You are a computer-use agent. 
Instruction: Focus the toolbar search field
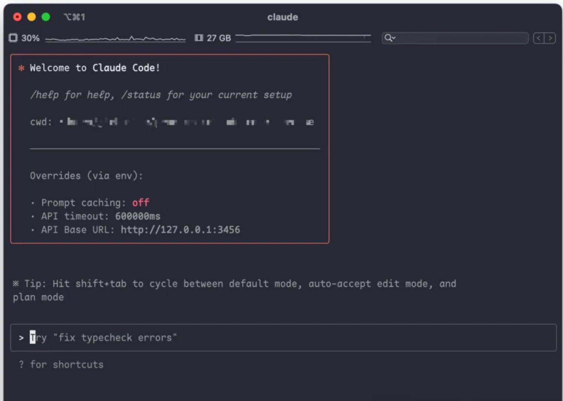click(455, 38)
